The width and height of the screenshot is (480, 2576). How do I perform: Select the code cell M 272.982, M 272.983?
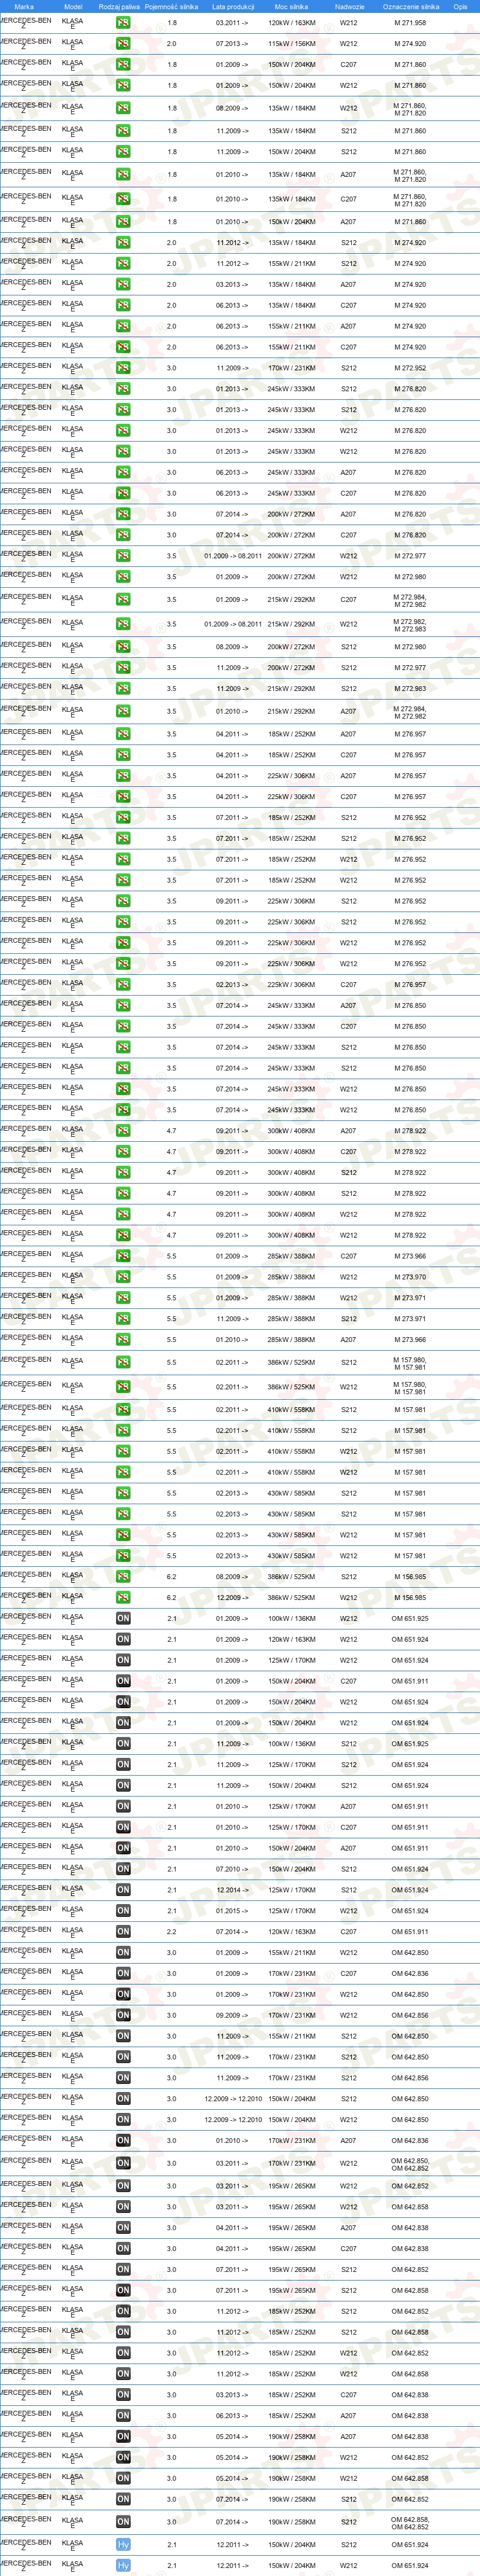click(410, 624)
